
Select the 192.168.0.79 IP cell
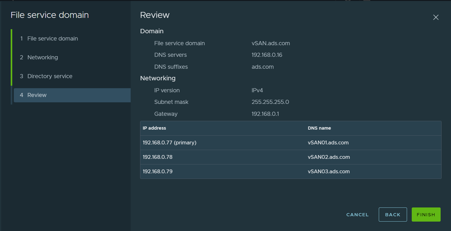tap(158, 171)
